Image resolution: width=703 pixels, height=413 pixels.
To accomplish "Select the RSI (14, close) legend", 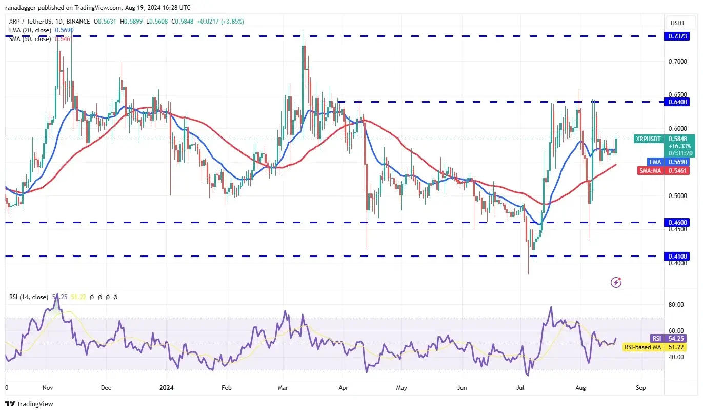I will [28, 297].
